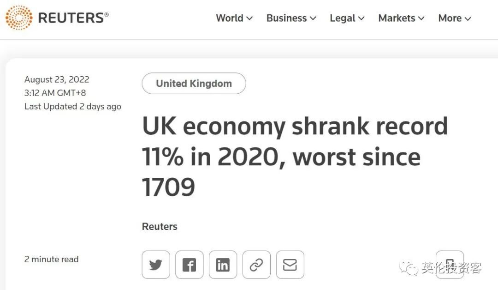This screenshot has height=290, width=498.
Task: Expand the Legal dropdown chevron
Action: (x=361, y=18)
